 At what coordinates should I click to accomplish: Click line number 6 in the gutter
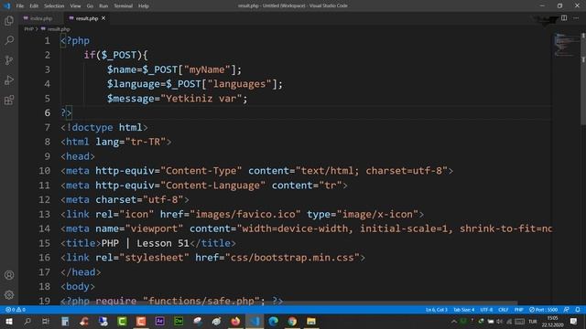[47, 112]
